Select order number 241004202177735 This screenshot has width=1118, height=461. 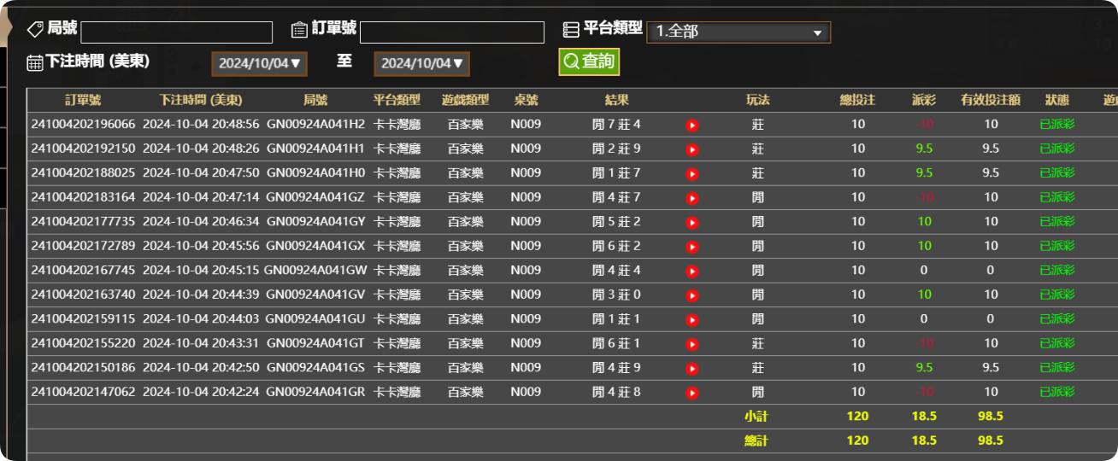[83, 222]
